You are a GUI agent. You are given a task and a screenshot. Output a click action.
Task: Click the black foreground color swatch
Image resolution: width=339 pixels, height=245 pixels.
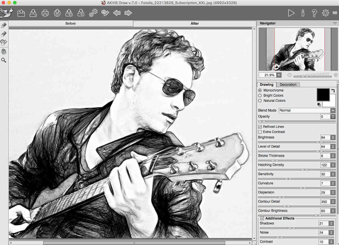click(323, 95)
